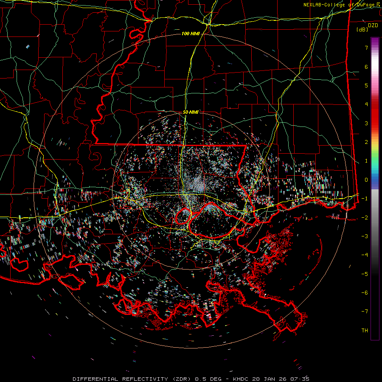This screenshot has height=382, width=382.
Task: Click the 50 NMI range ring label
Action: point(191,112)
